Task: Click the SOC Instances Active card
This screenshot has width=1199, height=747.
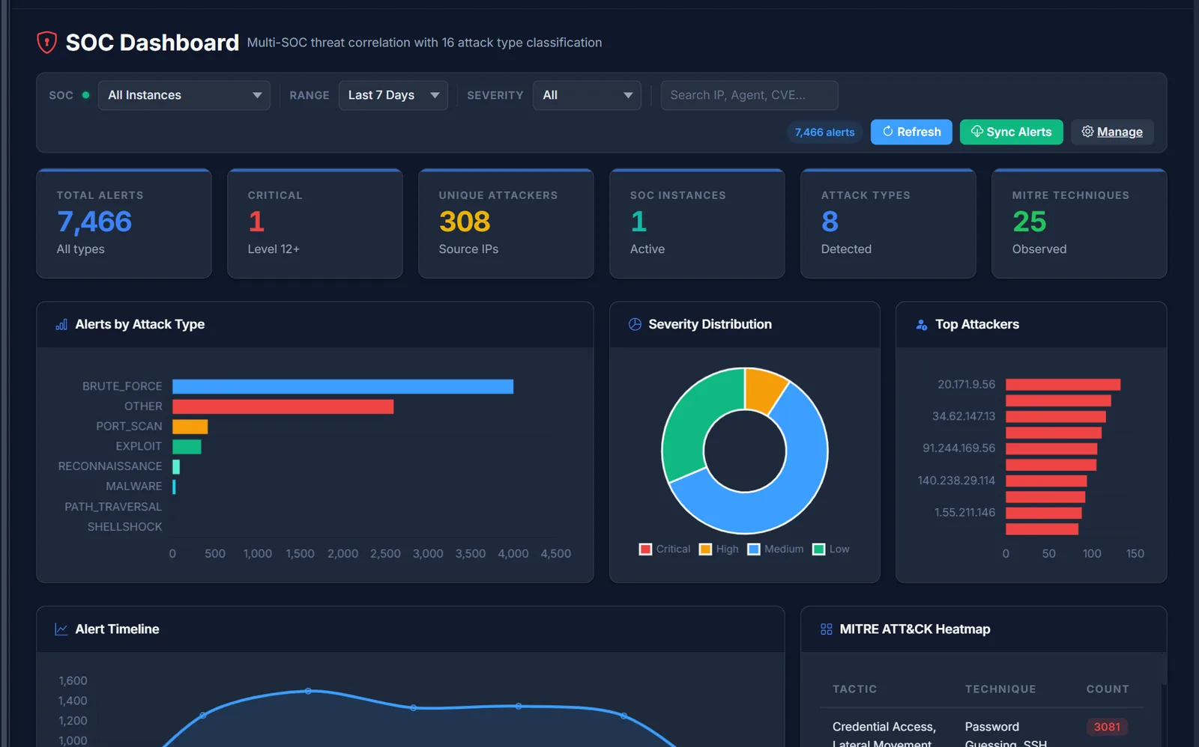Action: (x=697, y=224)
